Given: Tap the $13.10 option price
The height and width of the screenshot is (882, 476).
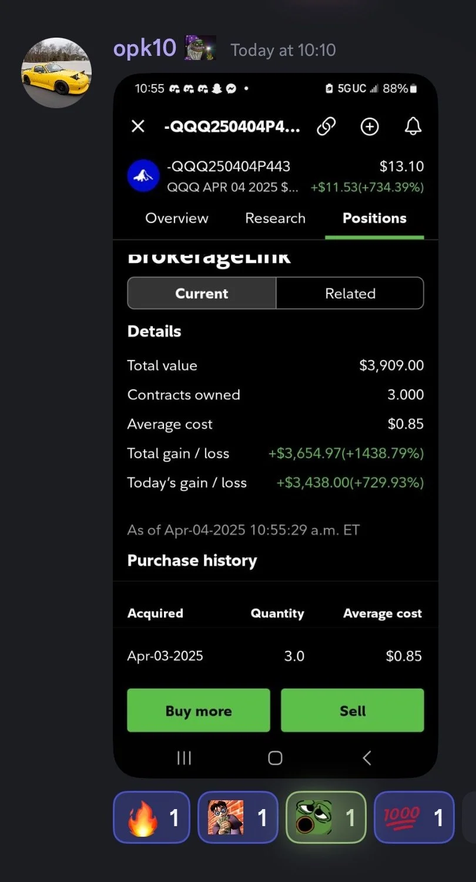Looking at the screenshot, I should point(401,166).
